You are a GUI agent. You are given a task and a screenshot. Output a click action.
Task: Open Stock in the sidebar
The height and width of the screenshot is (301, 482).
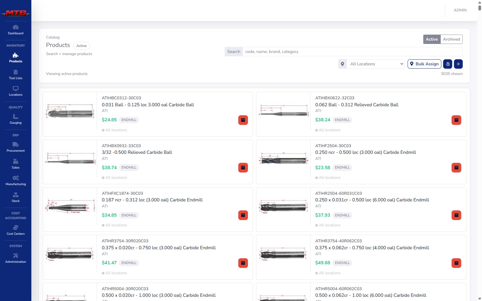click(x=16, y=197)
